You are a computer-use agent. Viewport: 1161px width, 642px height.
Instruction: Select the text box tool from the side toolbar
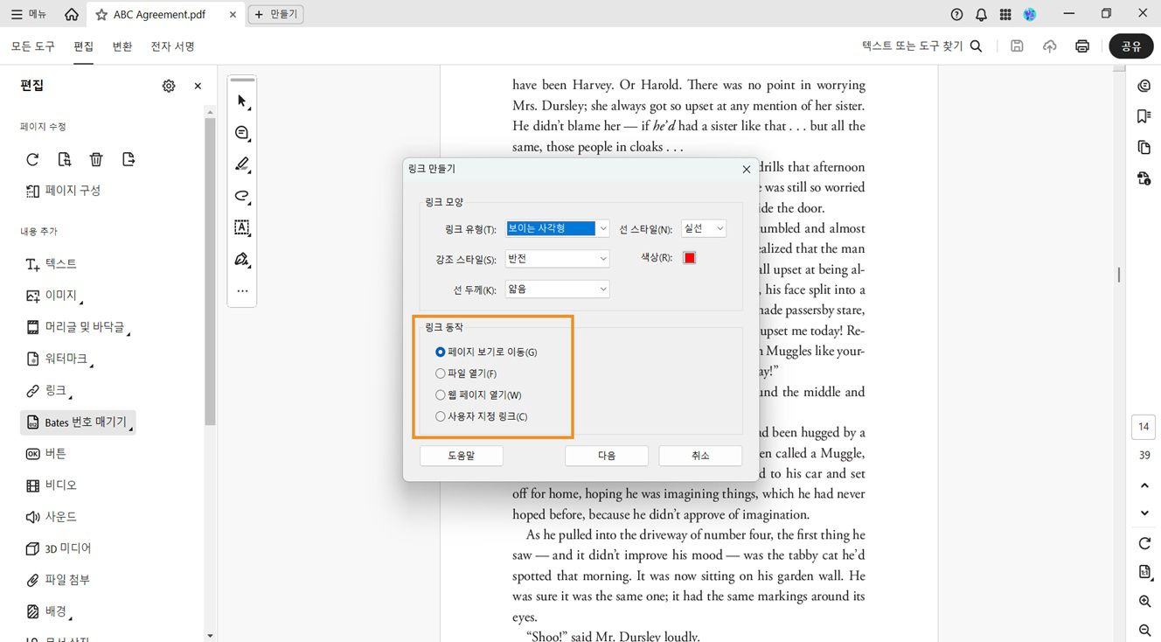pos(241,227)
